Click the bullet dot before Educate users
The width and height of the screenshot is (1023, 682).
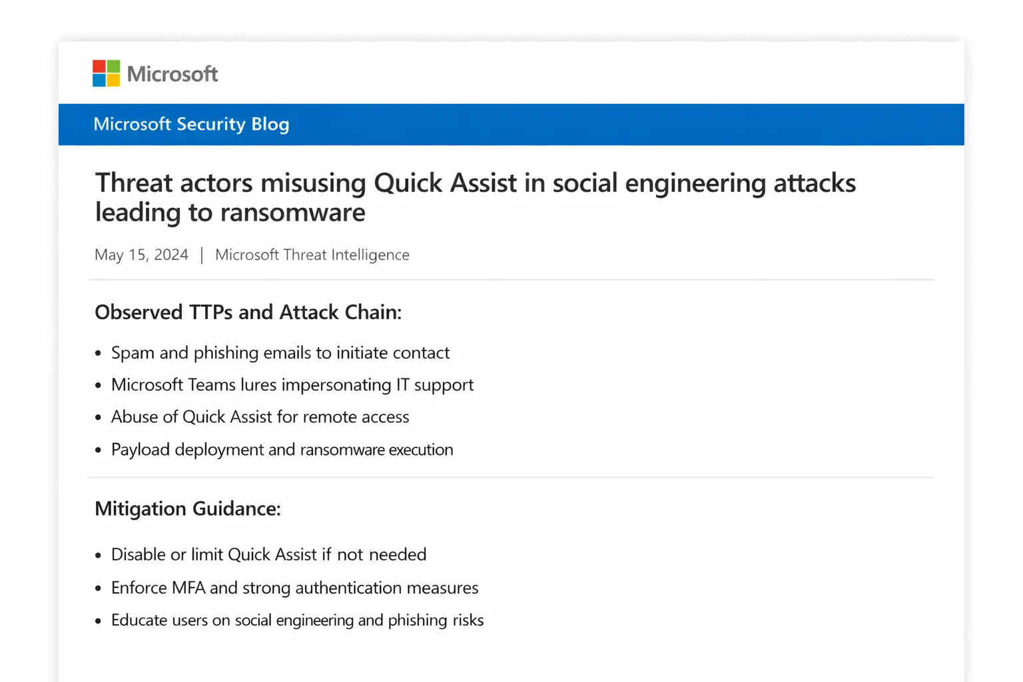coord(98,621)
